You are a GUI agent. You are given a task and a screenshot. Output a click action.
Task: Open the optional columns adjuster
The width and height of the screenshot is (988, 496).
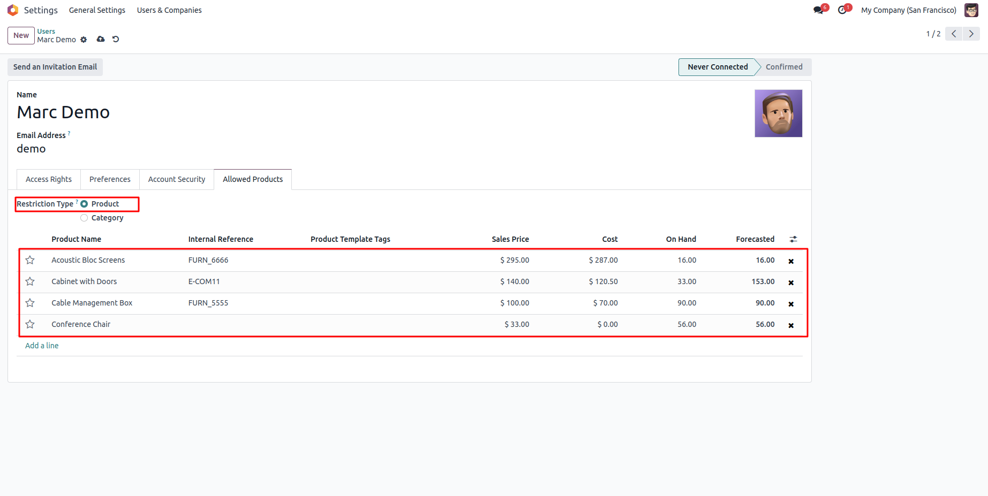coord(793,239)
